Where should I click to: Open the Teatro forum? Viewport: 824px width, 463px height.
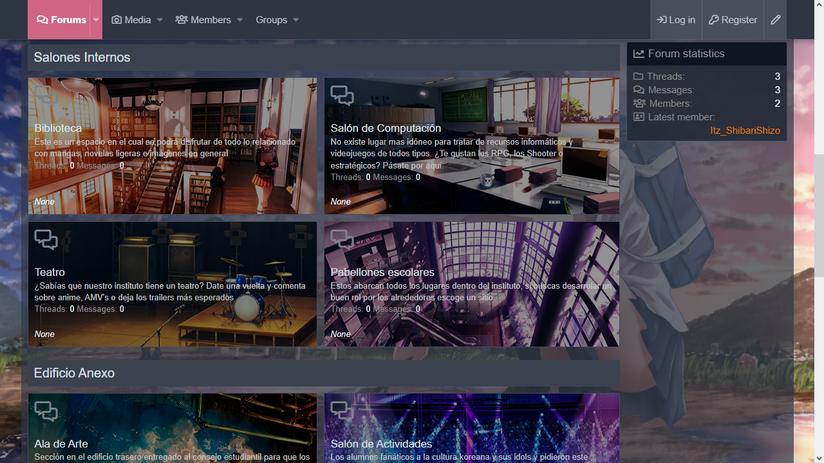pyautogui.click(x=50, y=272)
